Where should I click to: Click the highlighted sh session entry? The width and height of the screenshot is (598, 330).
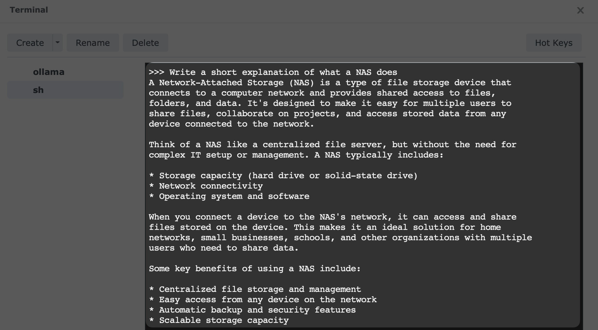(x=65, y=90)
